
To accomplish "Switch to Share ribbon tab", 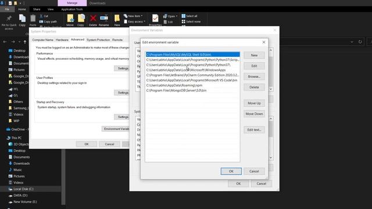I will pyautogui.click(x=37, y=9).
